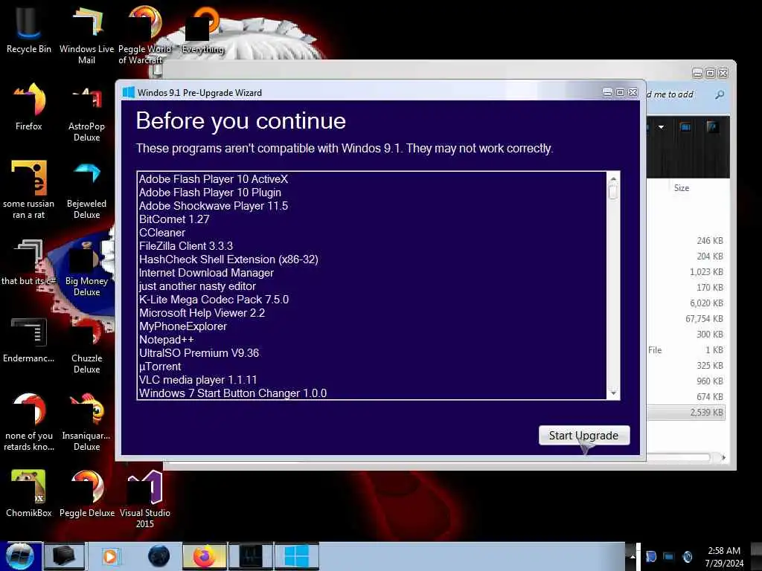Select Notepad++ in the list
The image size is (762, 571).
coord(166,340)
